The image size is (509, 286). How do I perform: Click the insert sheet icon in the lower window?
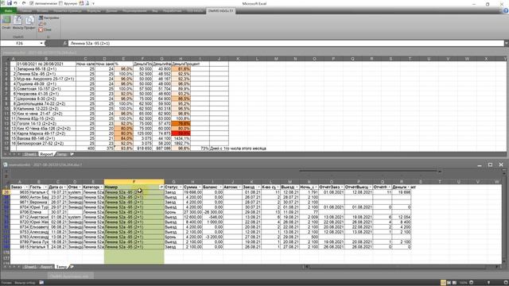72,267
